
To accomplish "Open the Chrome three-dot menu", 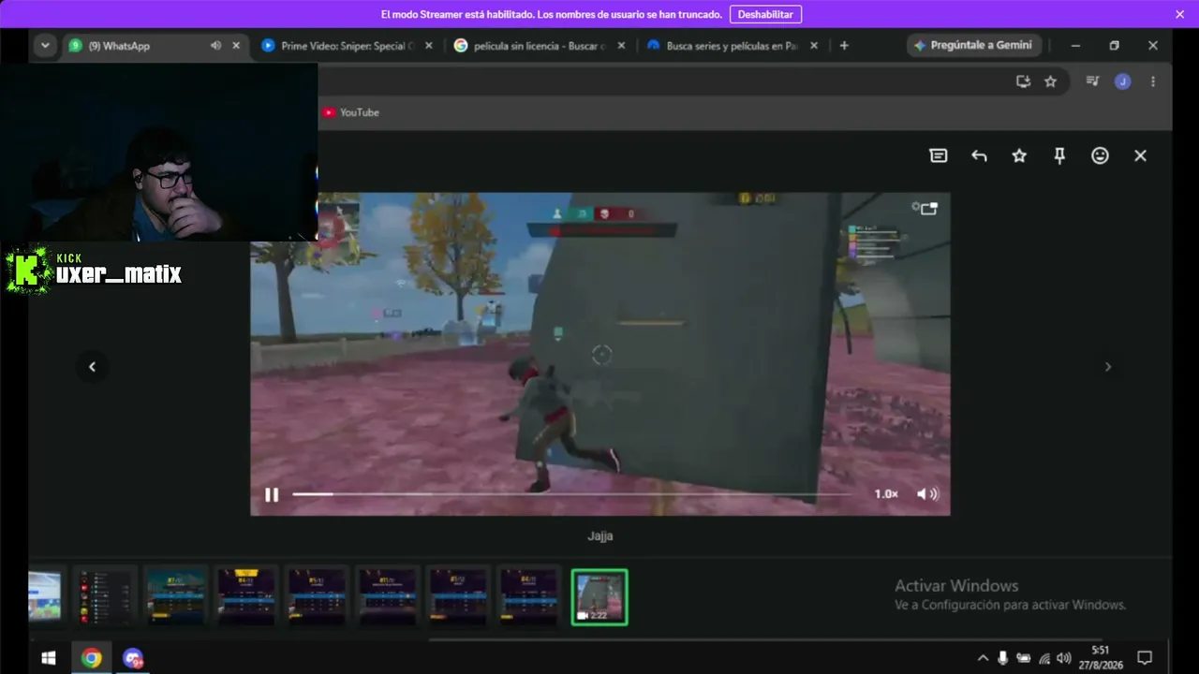I will click(x=1153, y=81).
